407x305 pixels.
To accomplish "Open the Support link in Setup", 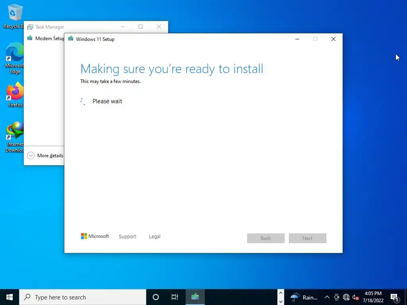I will click(128, 237).
